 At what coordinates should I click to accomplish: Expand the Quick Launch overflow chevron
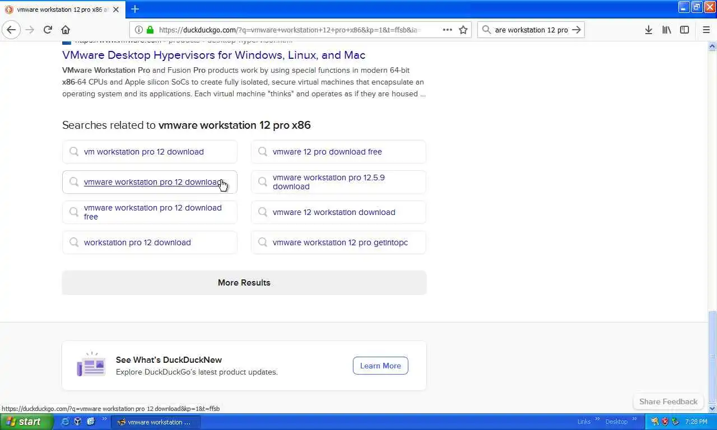tap(104, 419)
